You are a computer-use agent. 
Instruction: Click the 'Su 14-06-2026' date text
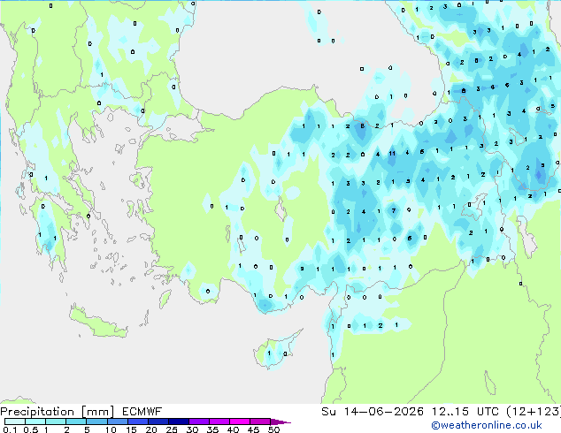click(x=373, y=412)
